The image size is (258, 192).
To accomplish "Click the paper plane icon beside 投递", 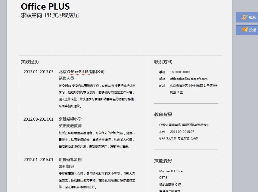I will (x=244, y=30).
